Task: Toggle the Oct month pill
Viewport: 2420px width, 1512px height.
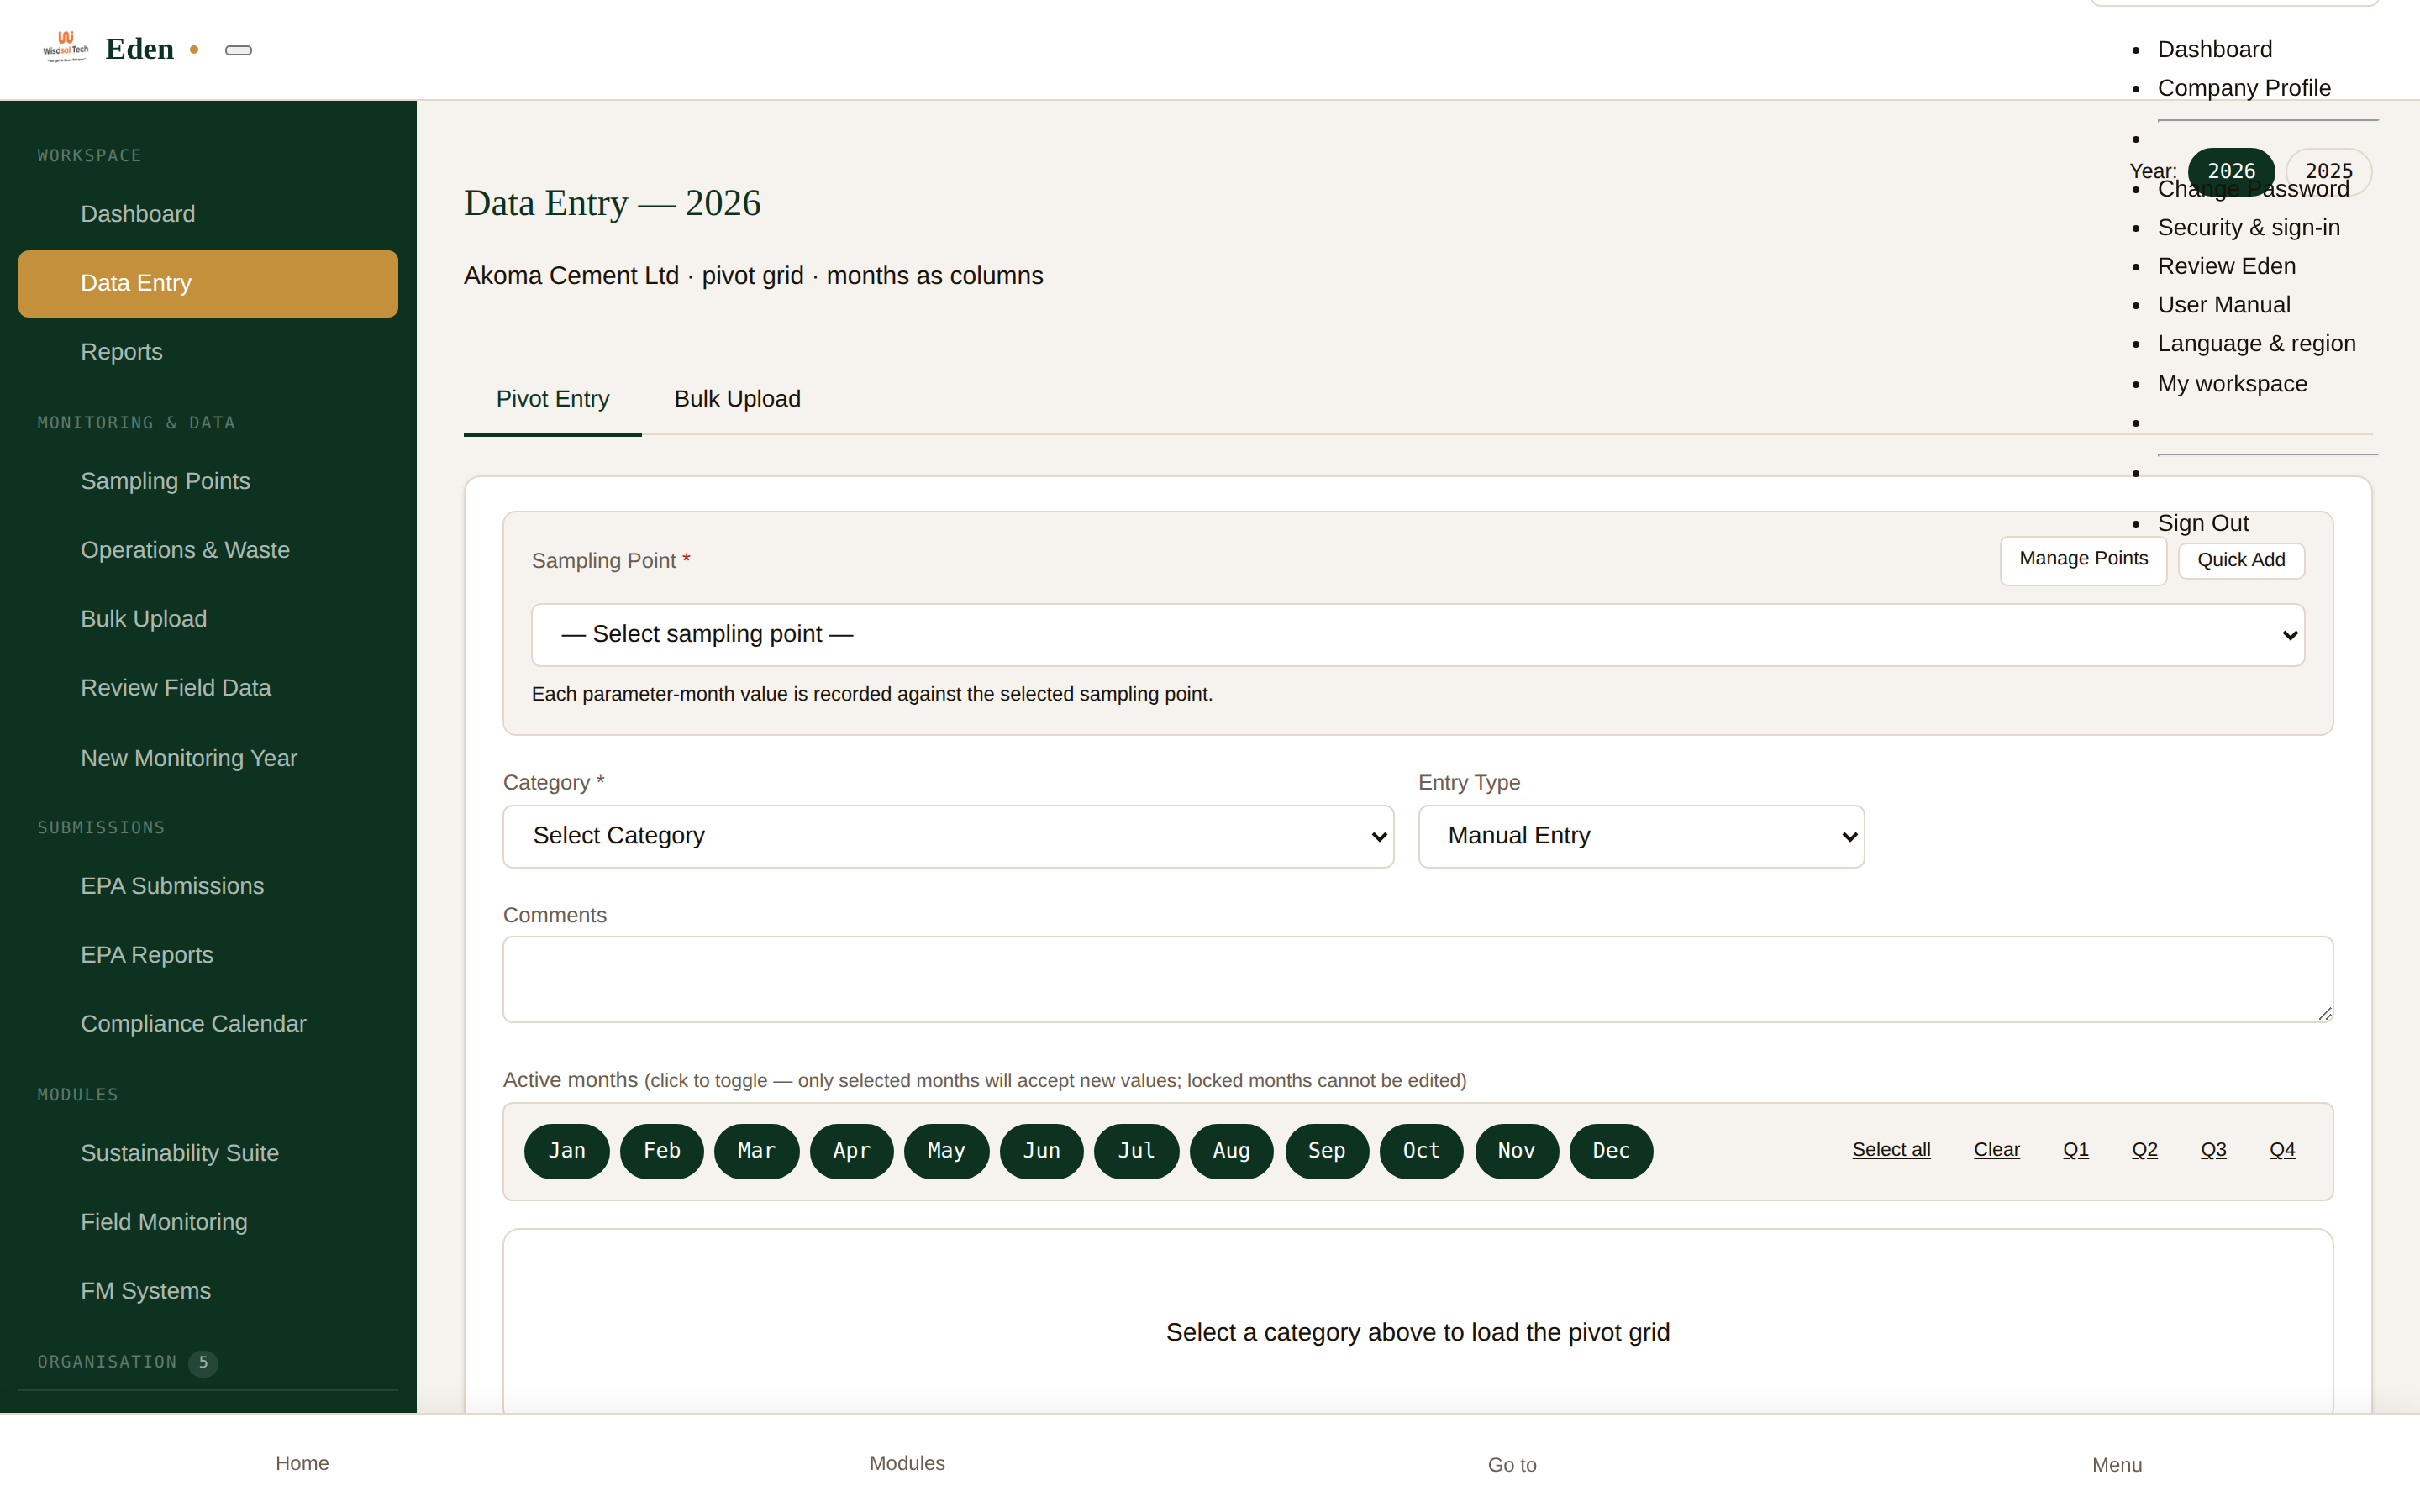Action: (1421, 1151)
